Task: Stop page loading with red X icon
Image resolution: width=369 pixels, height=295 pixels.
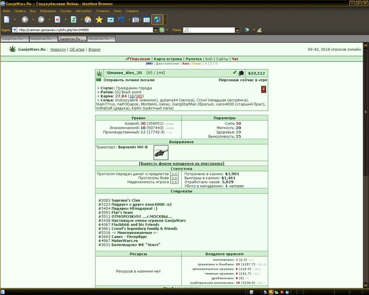Action: pos(58,19)
